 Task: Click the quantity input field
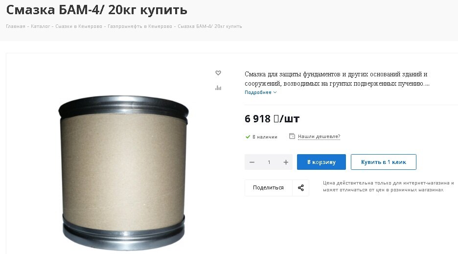click(x=269, y=162)
